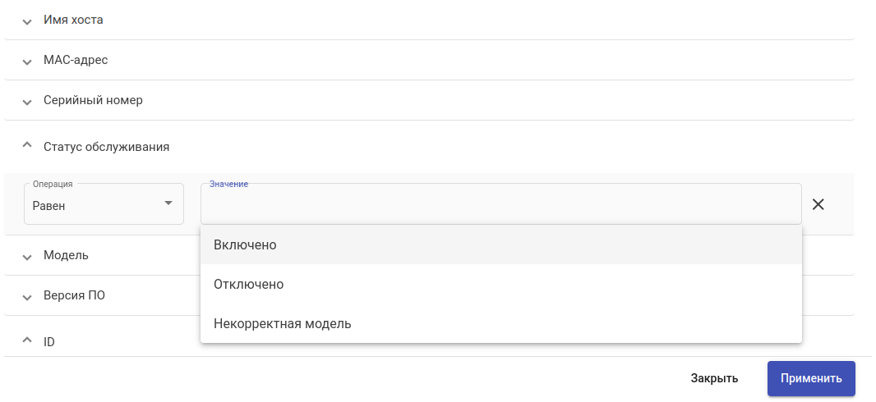Viewport: 876px width, 402px height.
Task: Expand the Имя хоста filter chevron
Action: [x=27, y=21]
